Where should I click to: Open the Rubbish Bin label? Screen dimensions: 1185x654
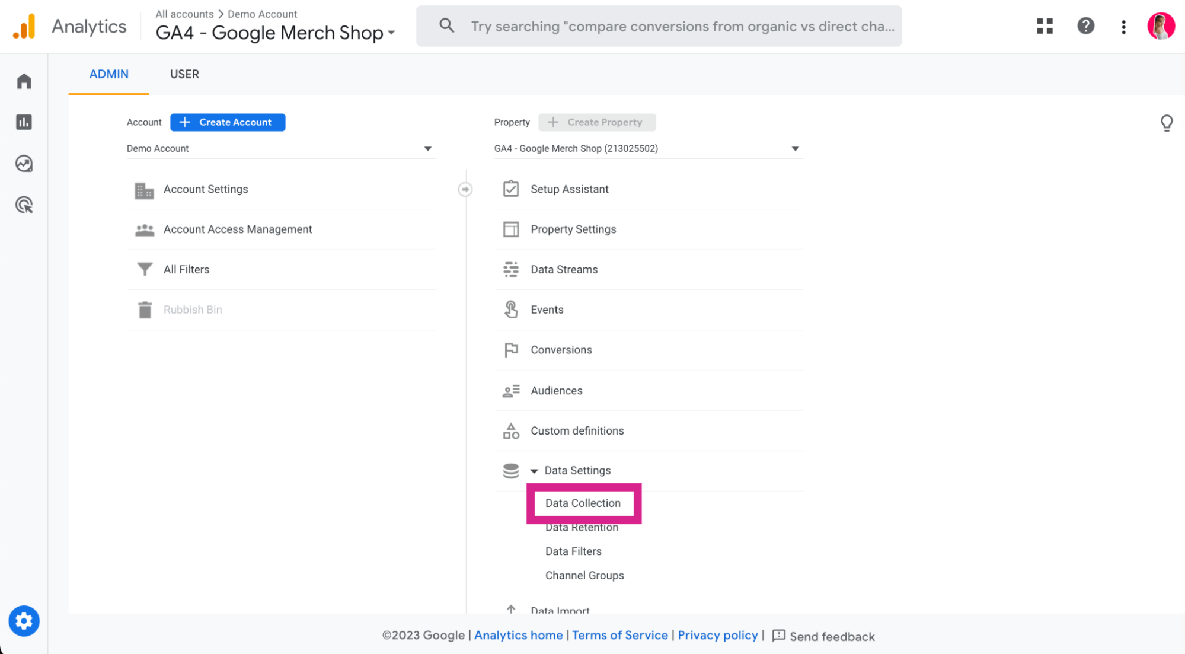point(193,310)
